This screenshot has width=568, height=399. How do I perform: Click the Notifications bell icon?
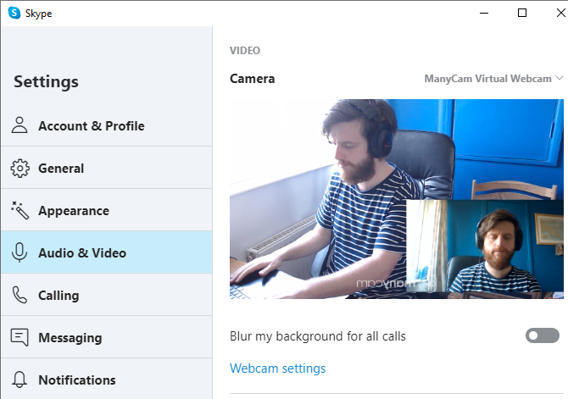coord(19,380)
